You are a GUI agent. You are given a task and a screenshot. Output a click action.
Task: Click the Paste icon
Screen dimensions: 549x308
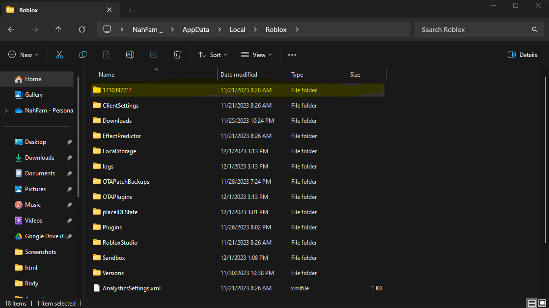(106, 55)
